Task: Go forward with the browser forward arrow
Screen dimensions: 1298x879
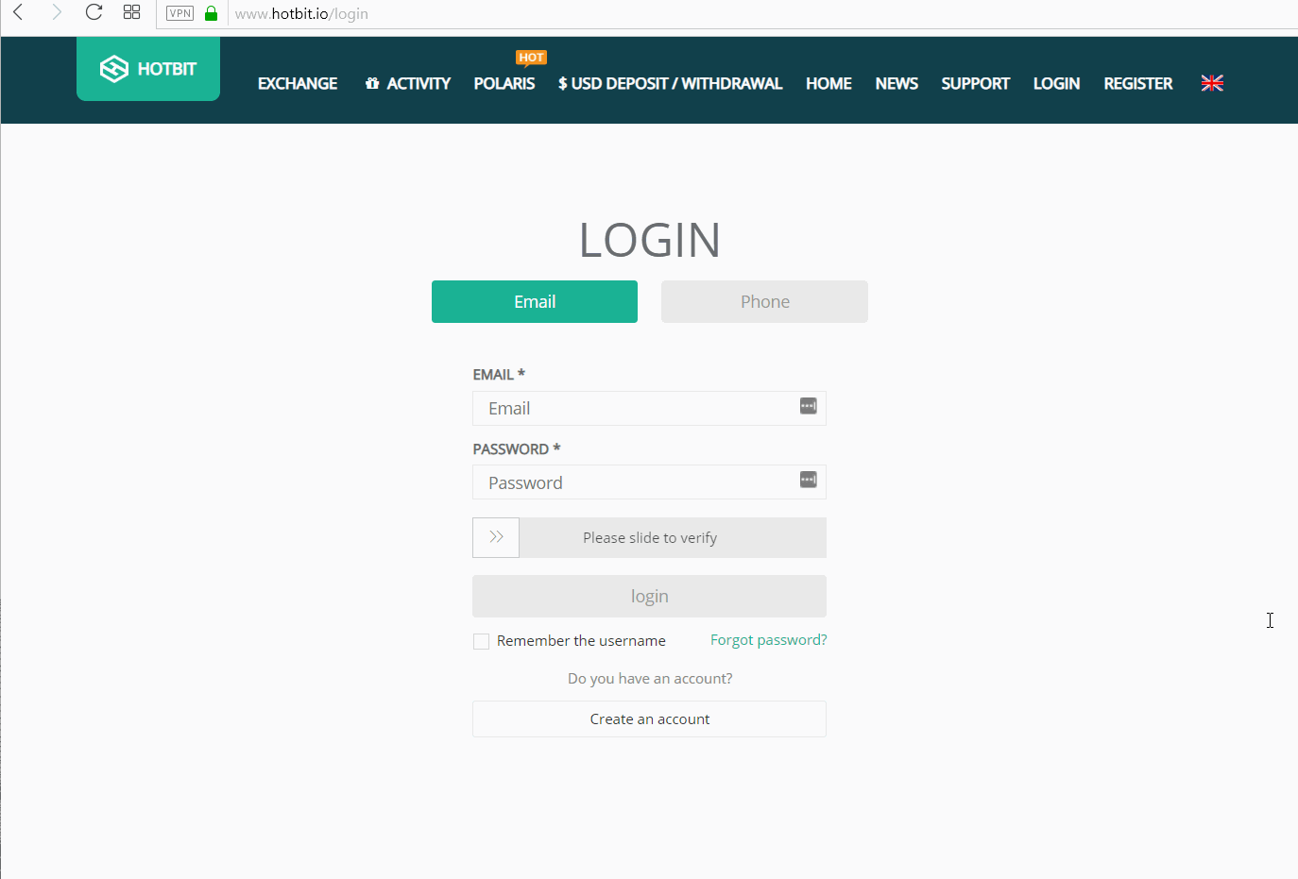Action: pos(57,12)
